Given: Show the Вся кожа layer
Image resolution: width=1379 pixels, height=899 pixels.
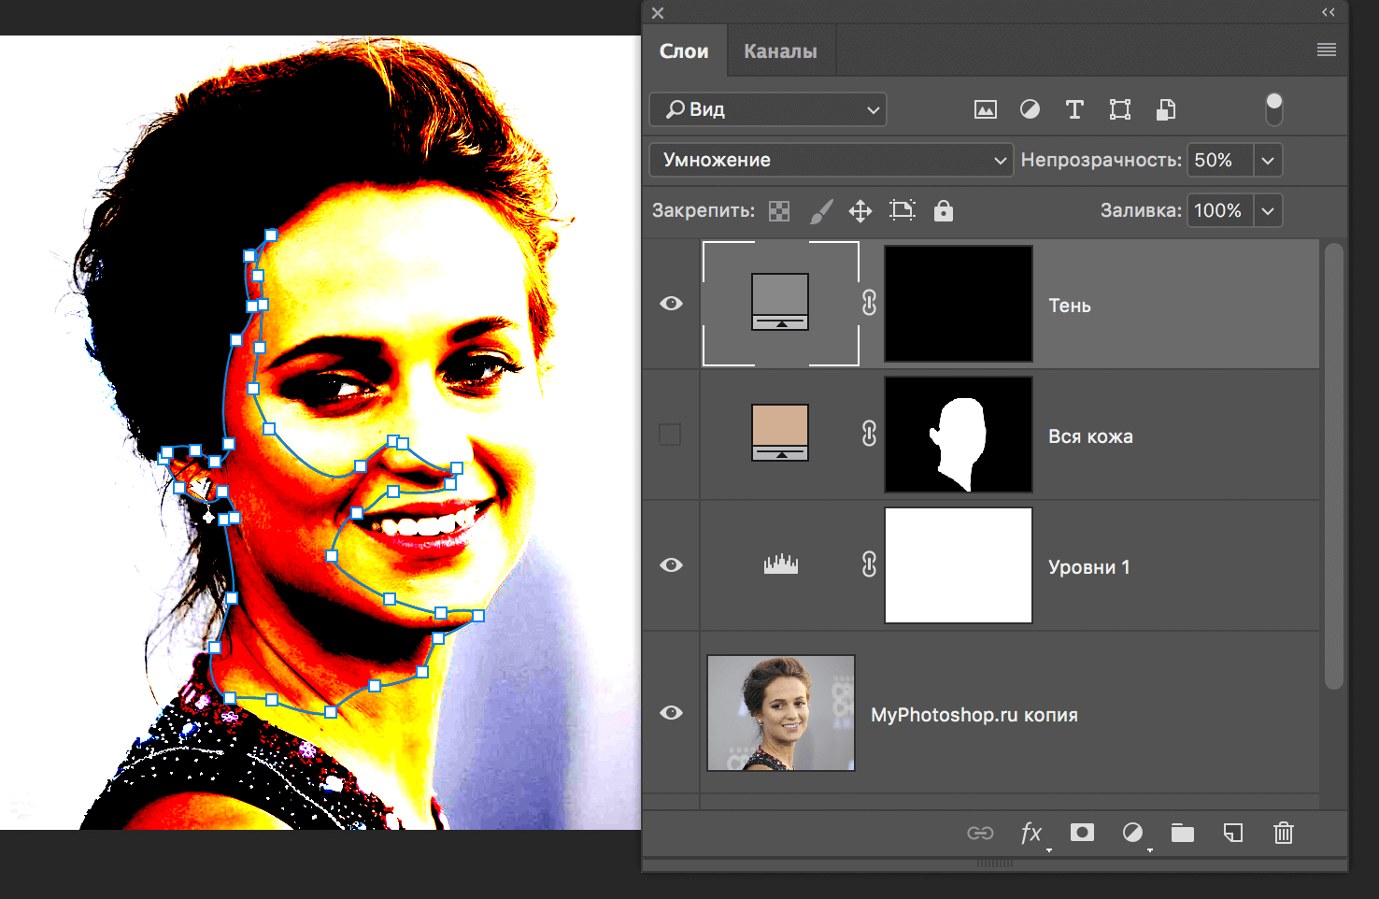Looking at the screenshot, I should pyautogui.click(x=671, y=434).
